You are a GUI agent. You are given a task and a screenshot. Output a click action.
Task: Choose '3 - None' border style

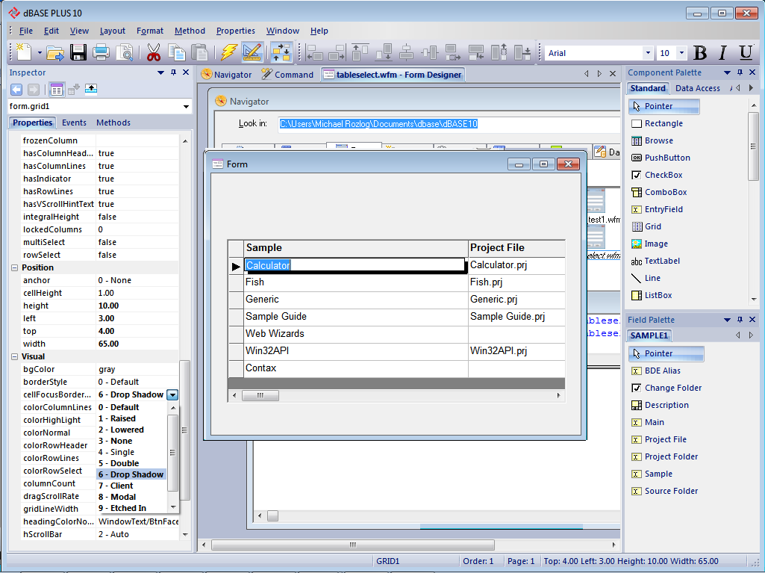pos(131,441)
